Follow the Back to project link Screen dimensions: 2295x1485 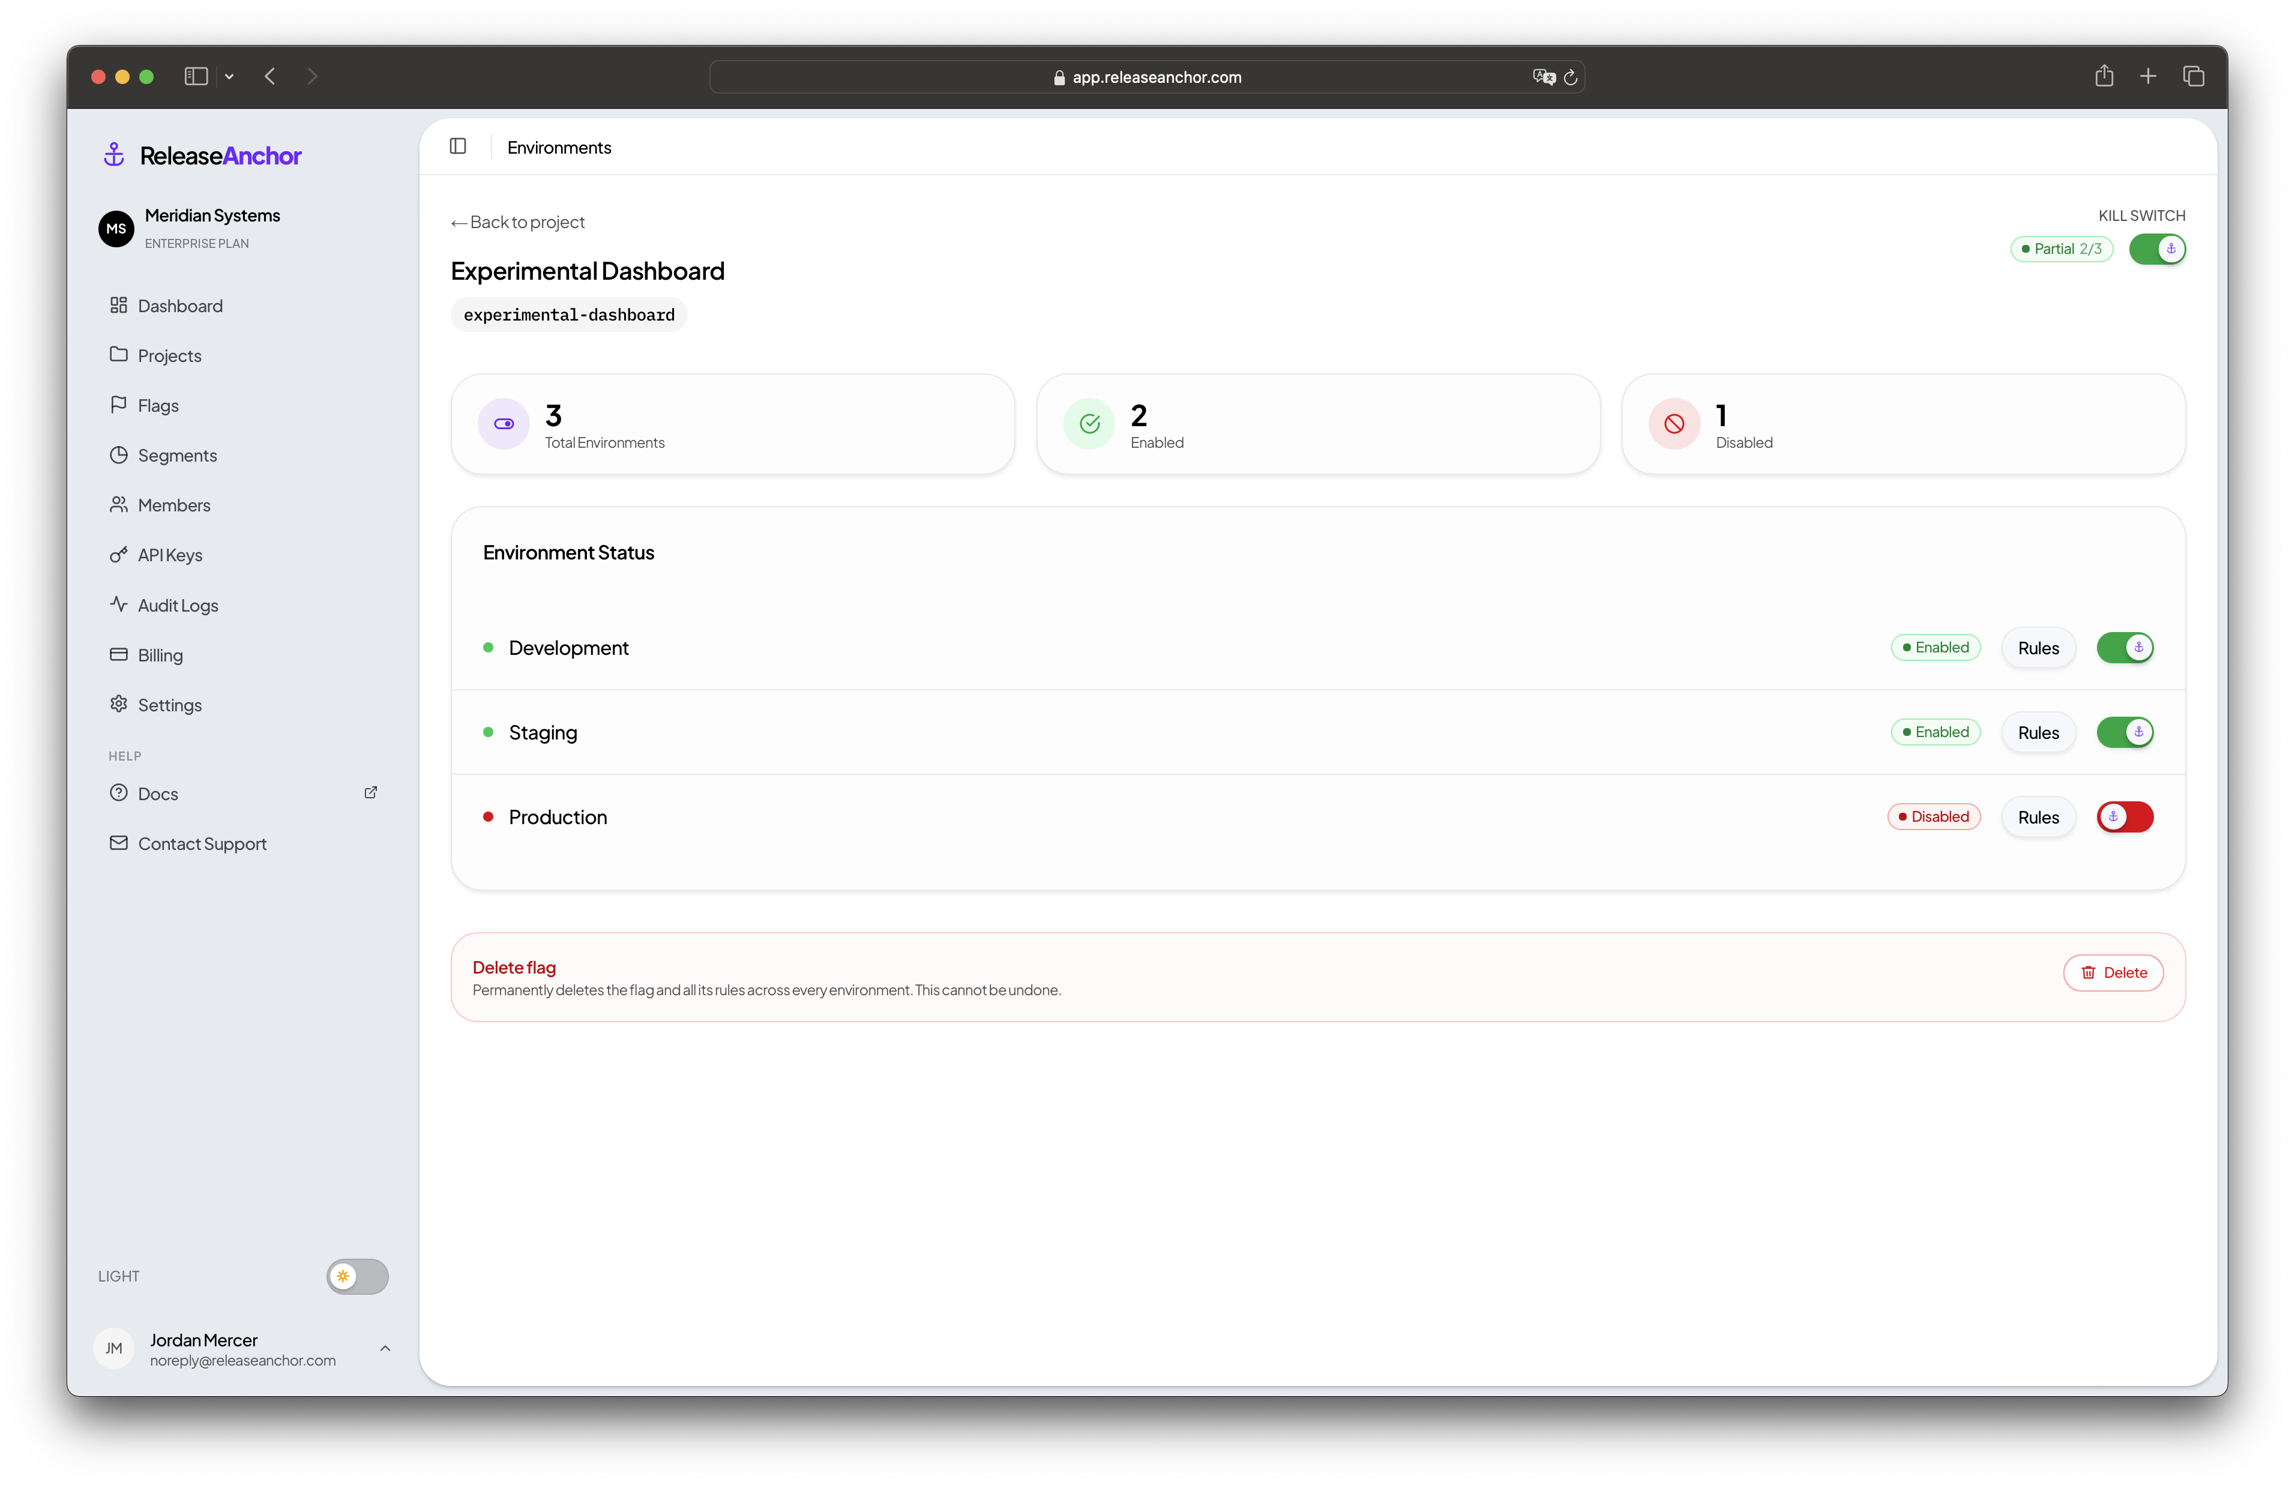tap(517, 221)
